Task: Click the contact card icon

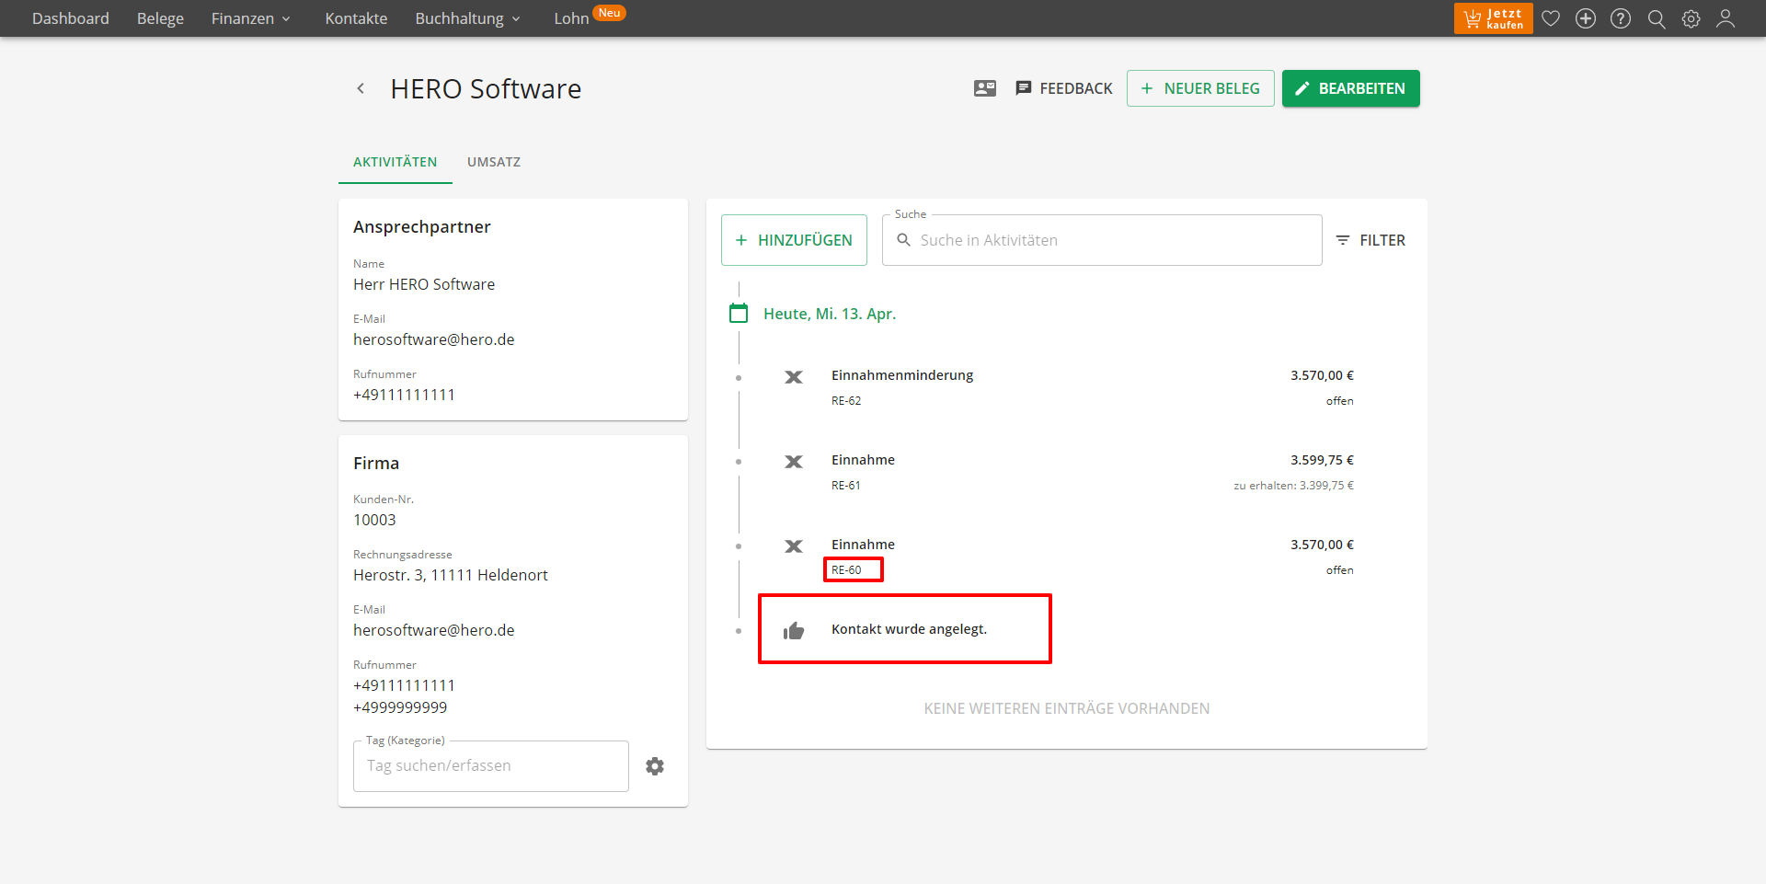Action: coord(985,88)
